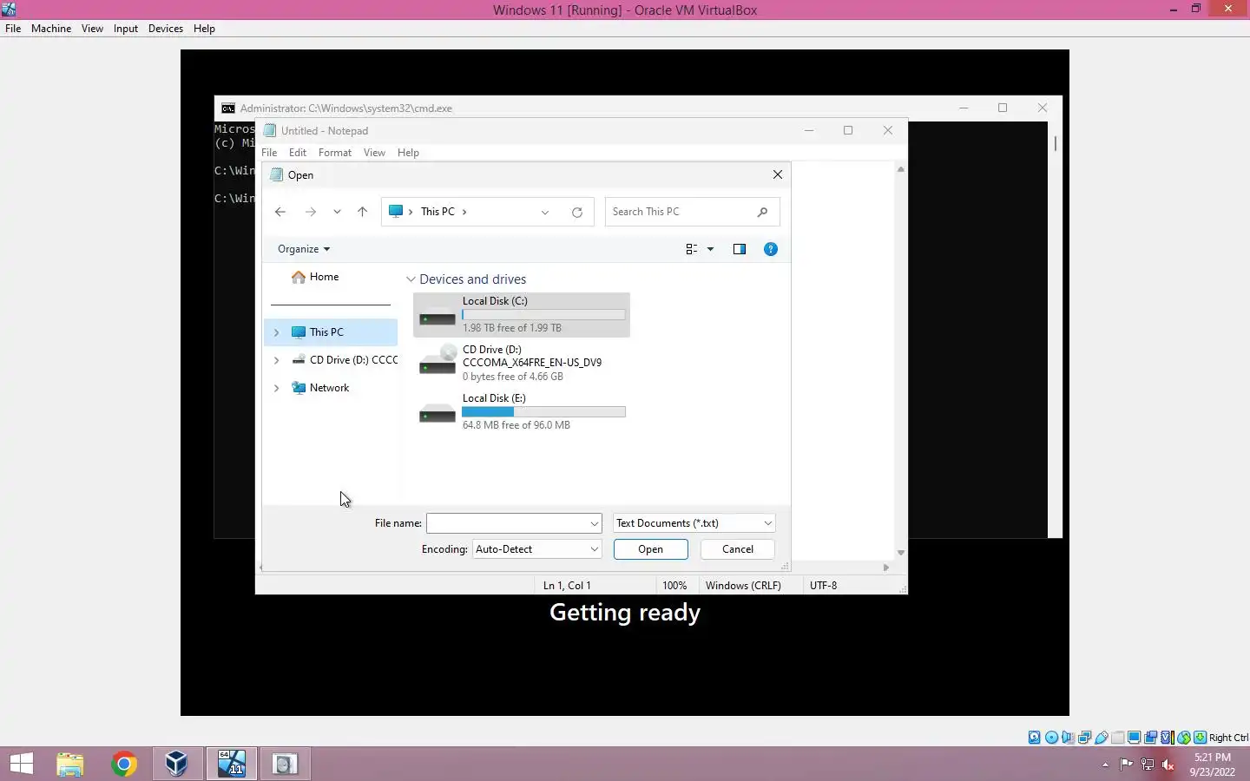Expand Network in navigation tree
Screen dimensions: 1250x781
277,388
